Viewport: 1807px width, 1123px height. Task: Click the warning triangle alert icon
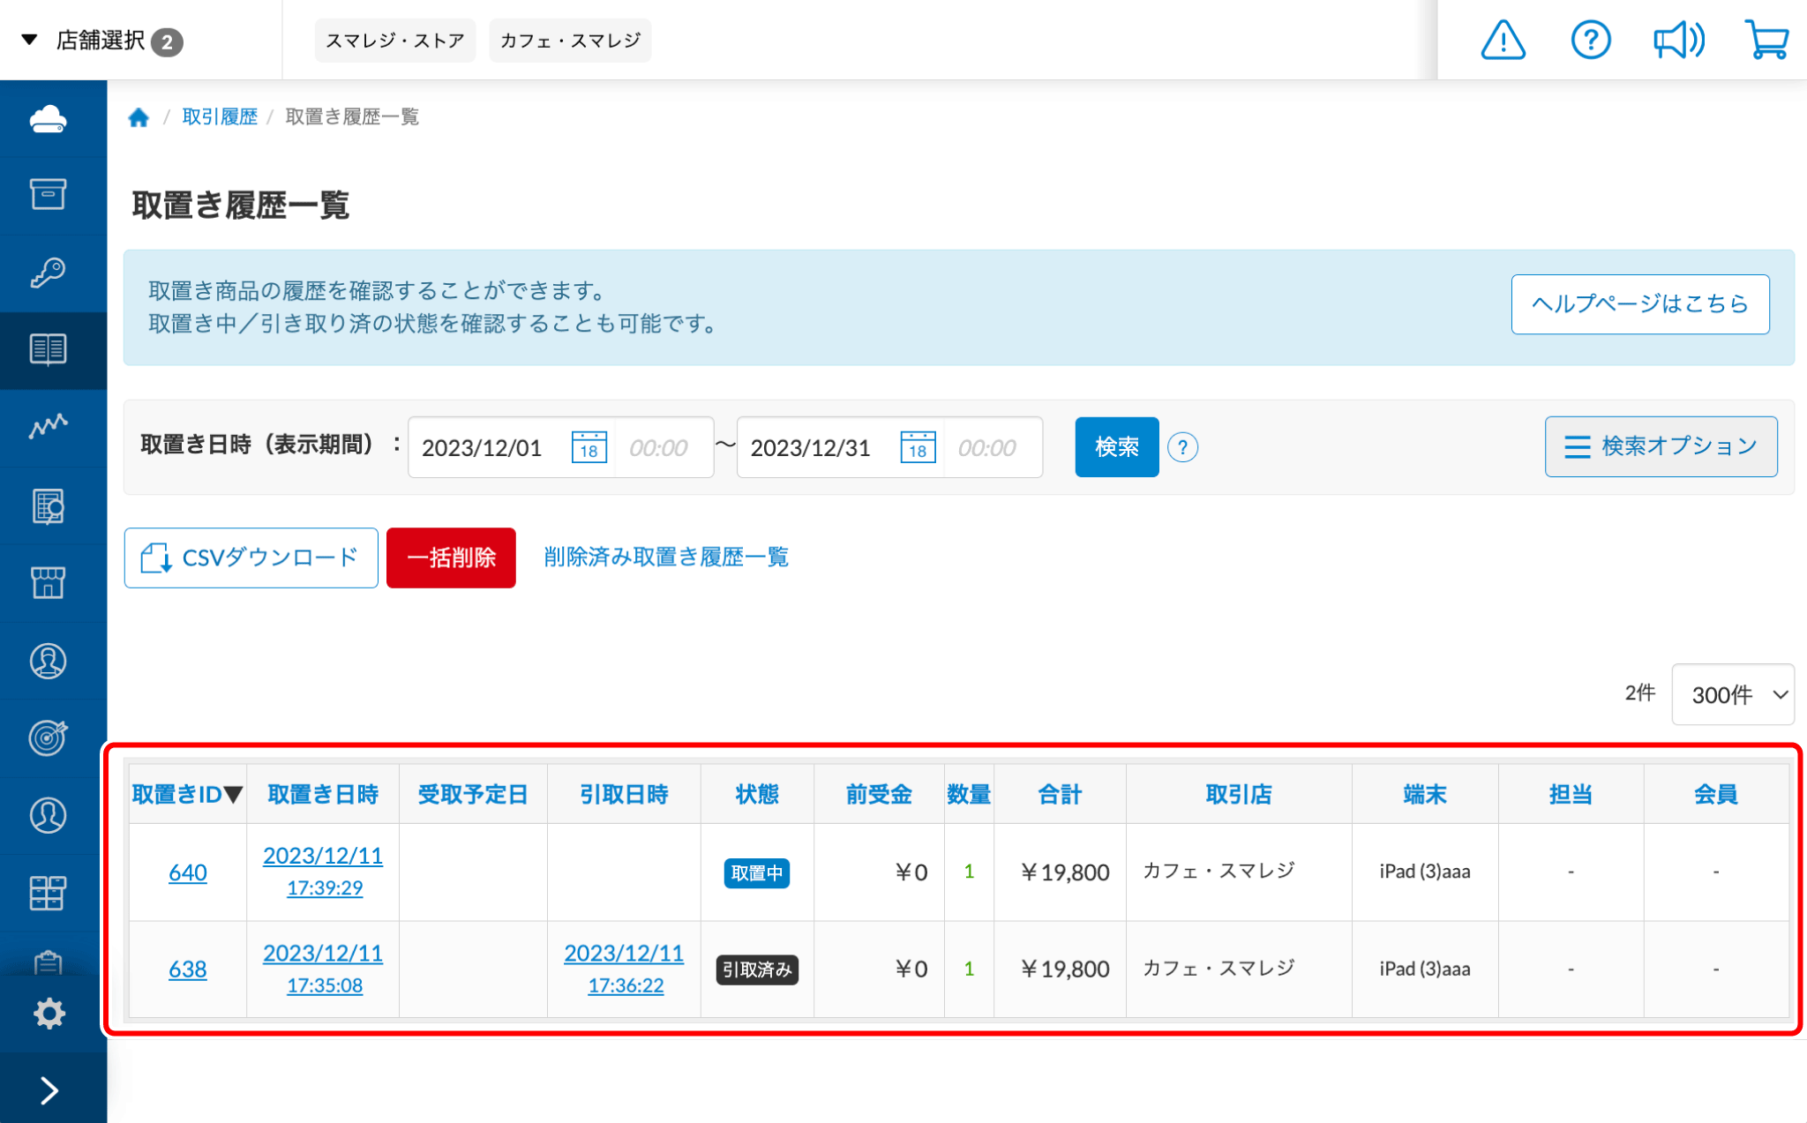tap(1503, 40)
